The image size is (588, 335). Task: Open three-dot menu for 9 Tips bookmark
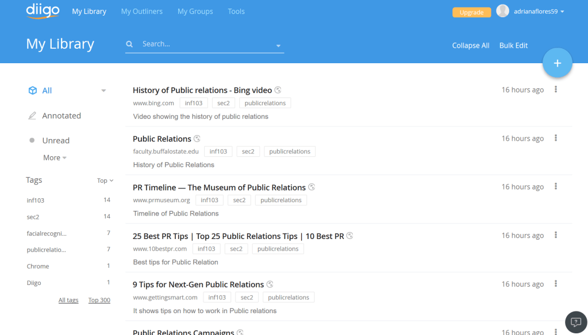tap(556, 284)
